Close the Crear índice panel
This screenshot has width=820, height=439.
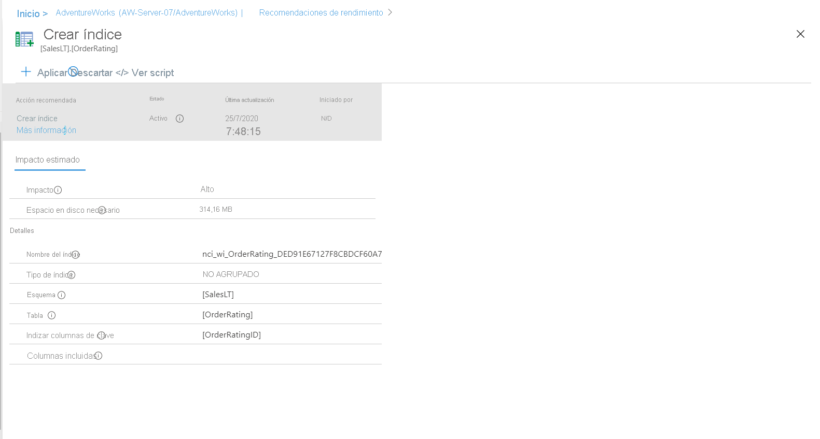click(800, 34)
